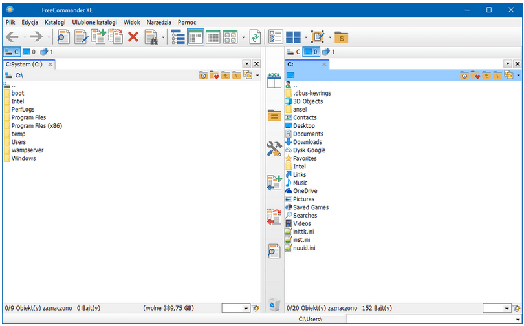Click the checklist selection toolbar icon
Viewport: 524px width, 326px height.
pyautogui.click(x=276, y=37)
